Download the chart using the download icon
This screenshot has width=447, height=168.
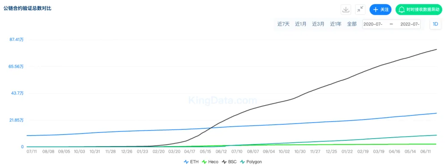(x=346, y=9)
